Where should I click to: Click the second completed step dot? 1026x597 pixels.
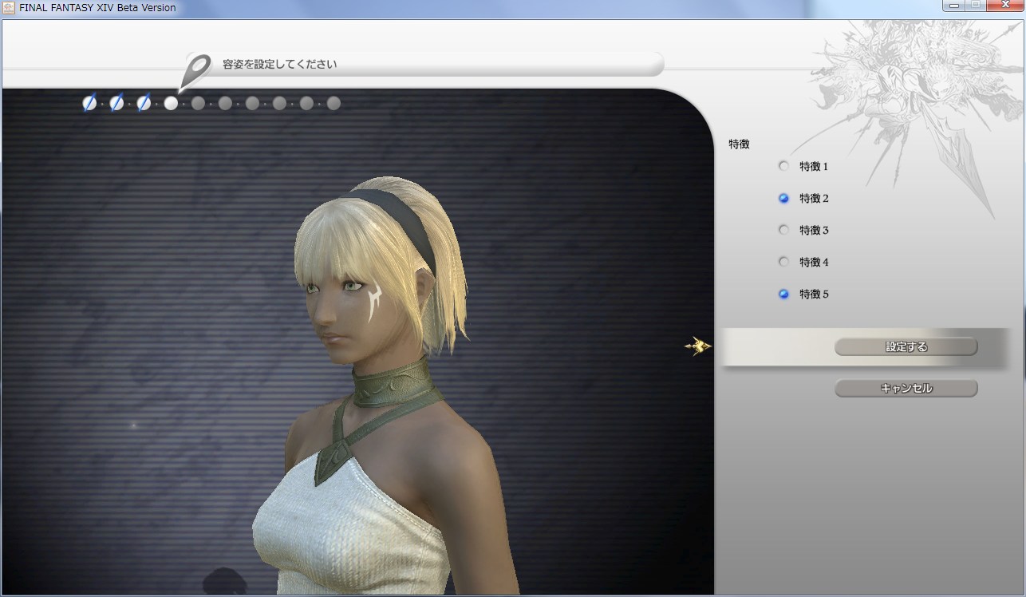(116, 103)
